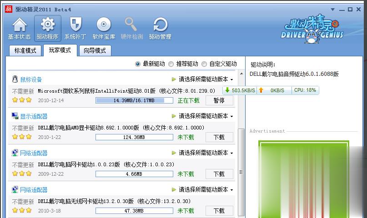The image size is (367, 218).
Task: Click the CPU: 18% indicator
Action: tap(305, 90)
